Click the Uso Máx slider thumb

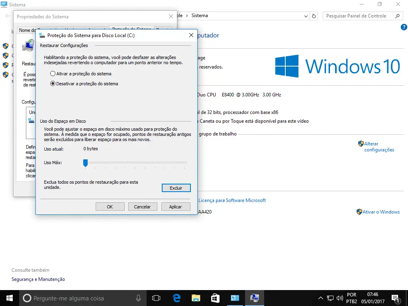click(85, 163)
